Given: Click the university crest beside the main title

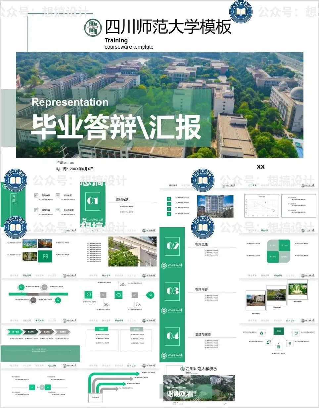Looking at the screenshot, I should (93, 27).
